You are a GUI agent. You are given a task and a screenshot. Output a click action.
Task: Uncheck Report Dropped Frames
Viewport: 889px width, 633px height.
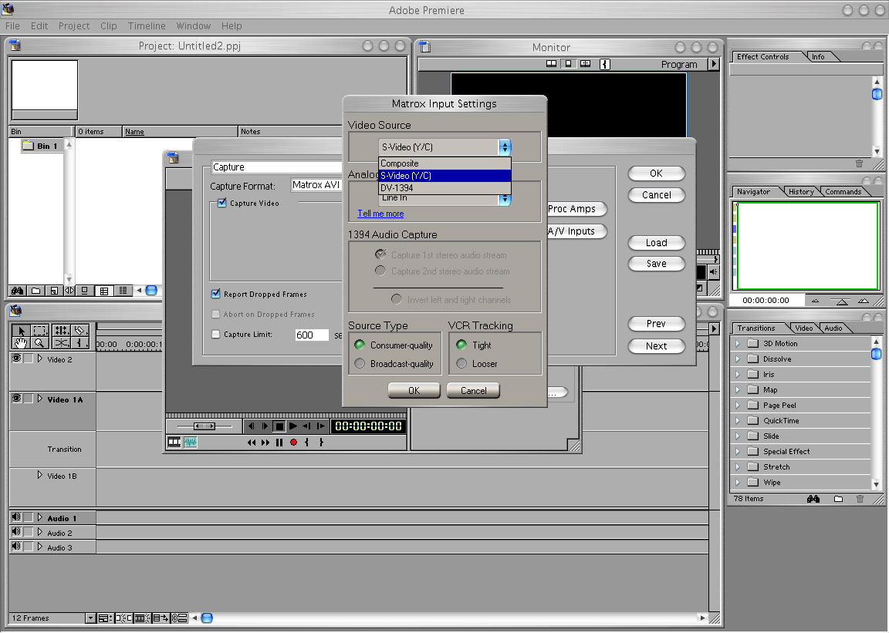(x=215, y=294)
